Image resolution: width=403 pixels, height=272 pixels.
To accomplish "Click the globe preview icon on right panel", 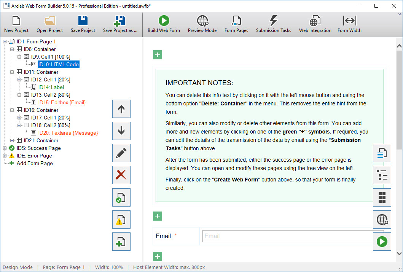I will tap(382, 219).
